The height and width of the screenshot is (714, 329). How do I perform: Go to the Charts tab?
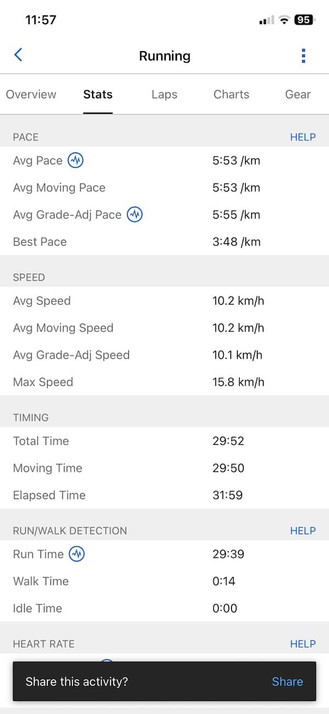[x=231, y=95]
